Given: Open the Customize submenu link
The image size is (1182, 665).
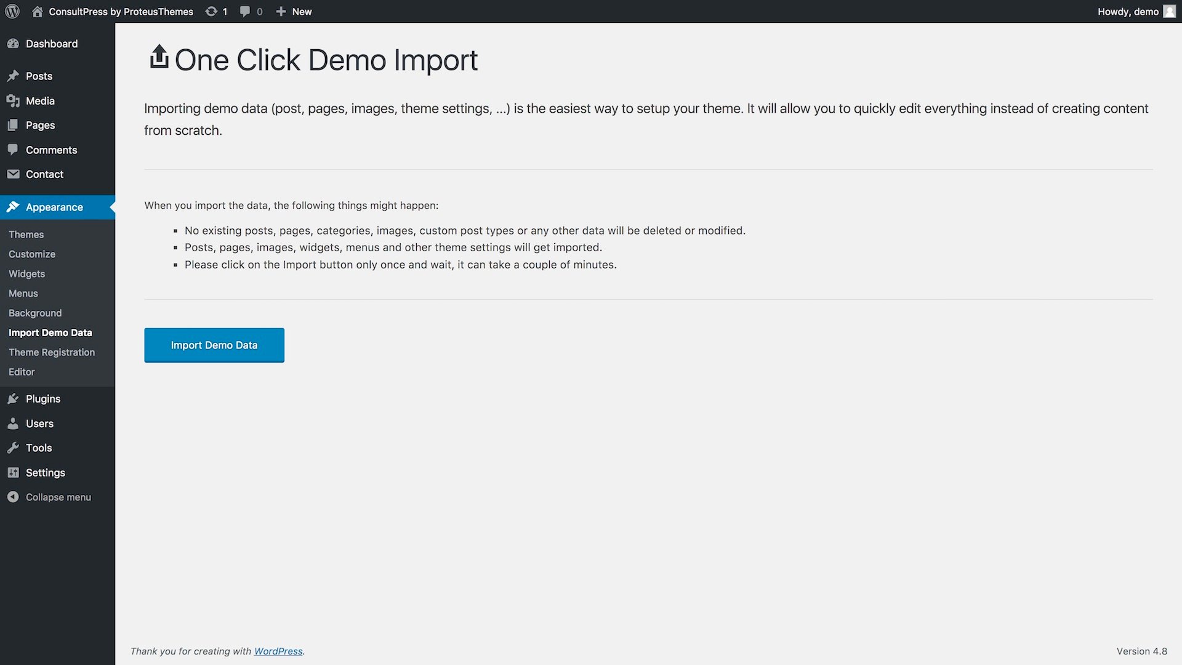Looking at the screenshot, I should click(32, 254).
